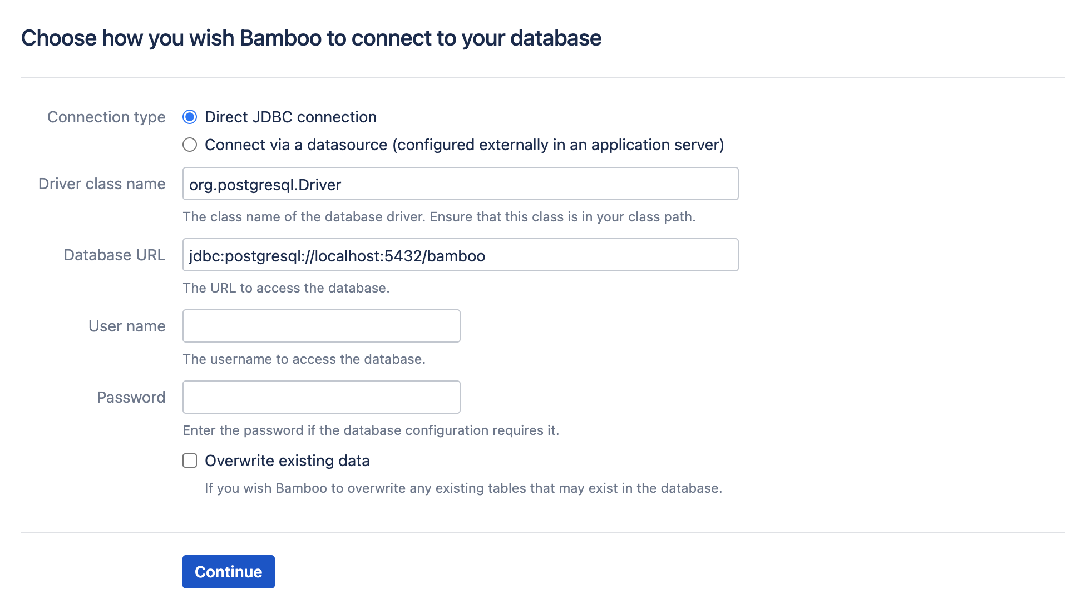Click the 'Direct JDBC connection' label text
The height and width of the screenshot is (614, 1086).
tap(290, 117)
